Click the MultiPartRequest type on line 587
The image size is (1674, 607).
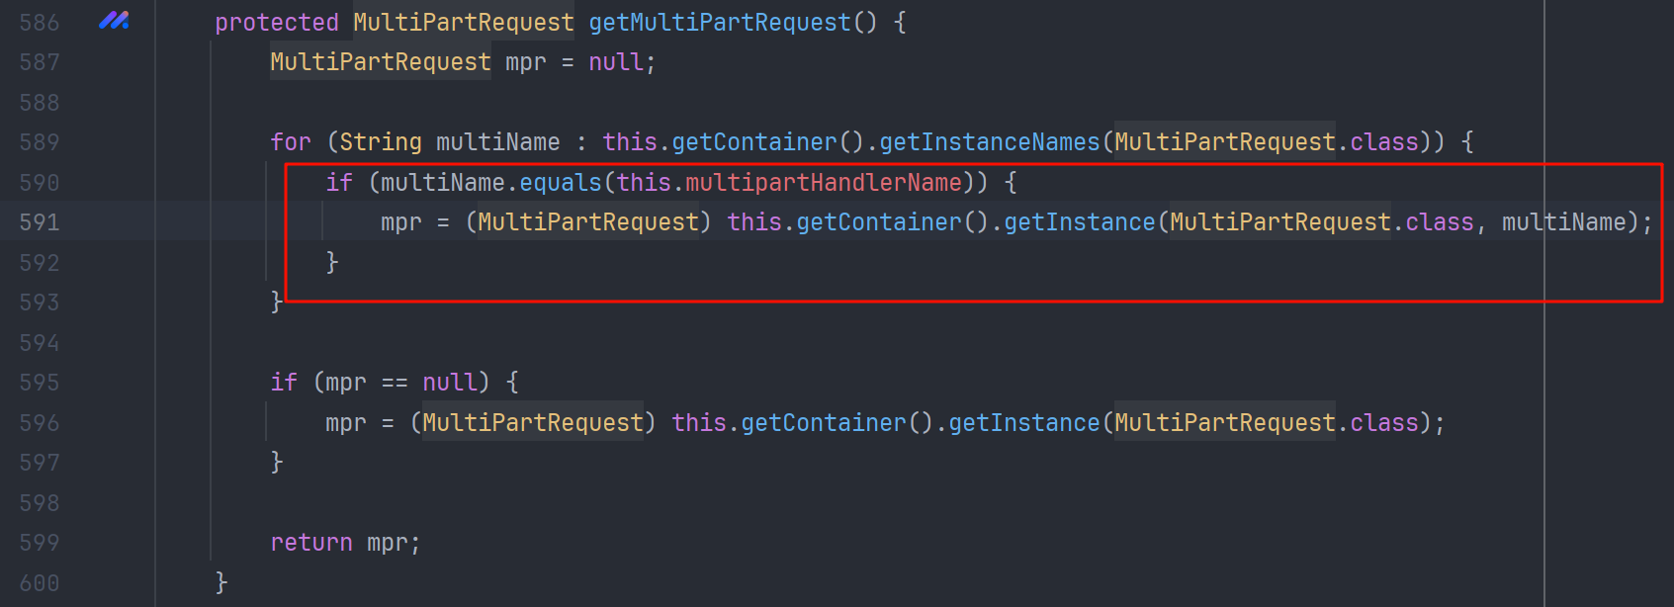point(381,62)
